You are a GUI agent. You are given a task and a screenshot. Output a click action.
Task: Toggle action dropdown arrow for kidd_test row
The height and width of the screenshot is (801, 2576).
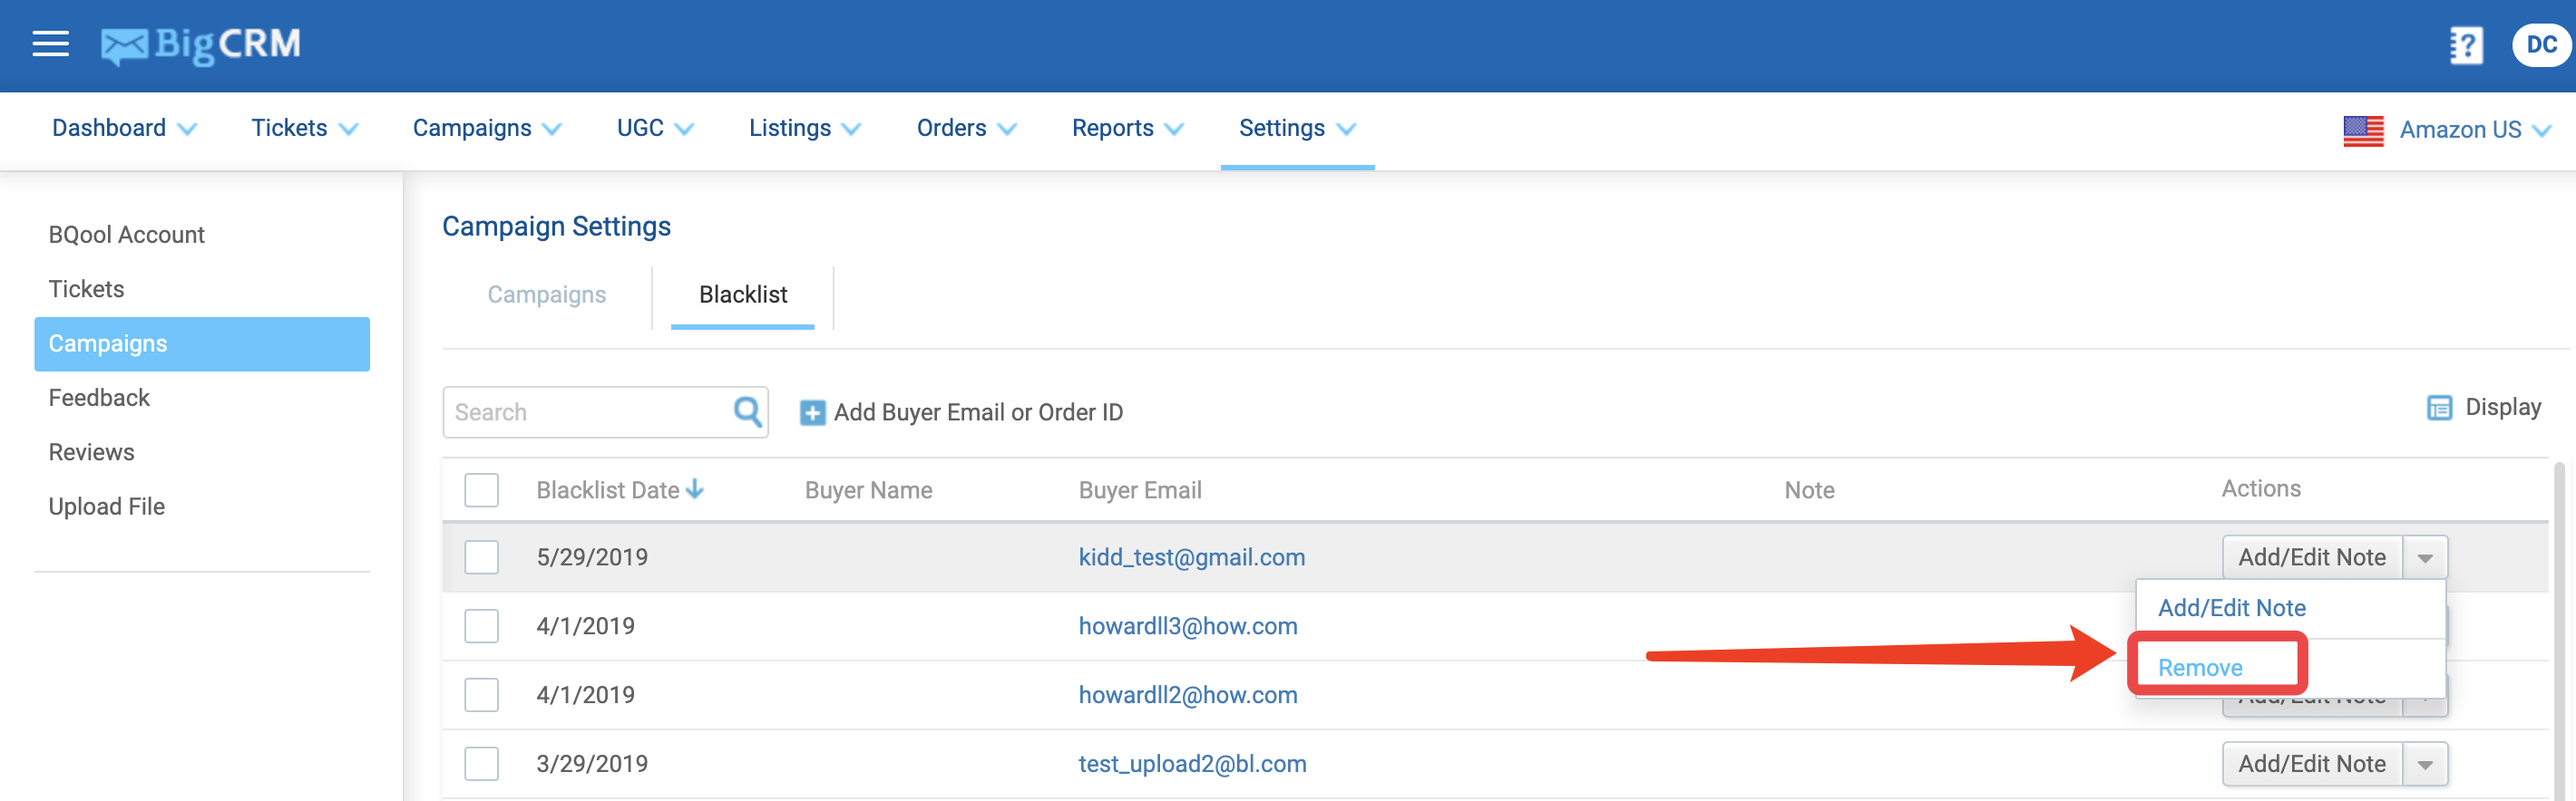coord(2425,558)
